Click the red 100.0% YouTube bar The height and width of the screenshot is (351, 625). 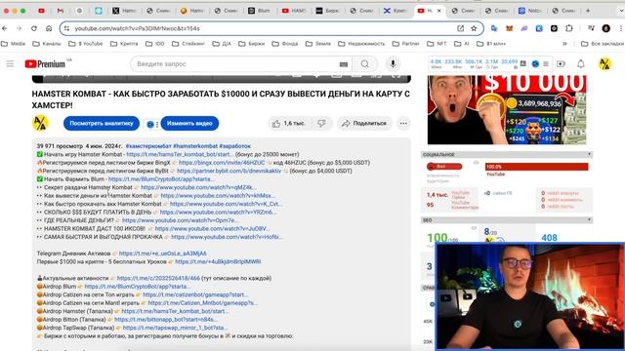point(536,167)
